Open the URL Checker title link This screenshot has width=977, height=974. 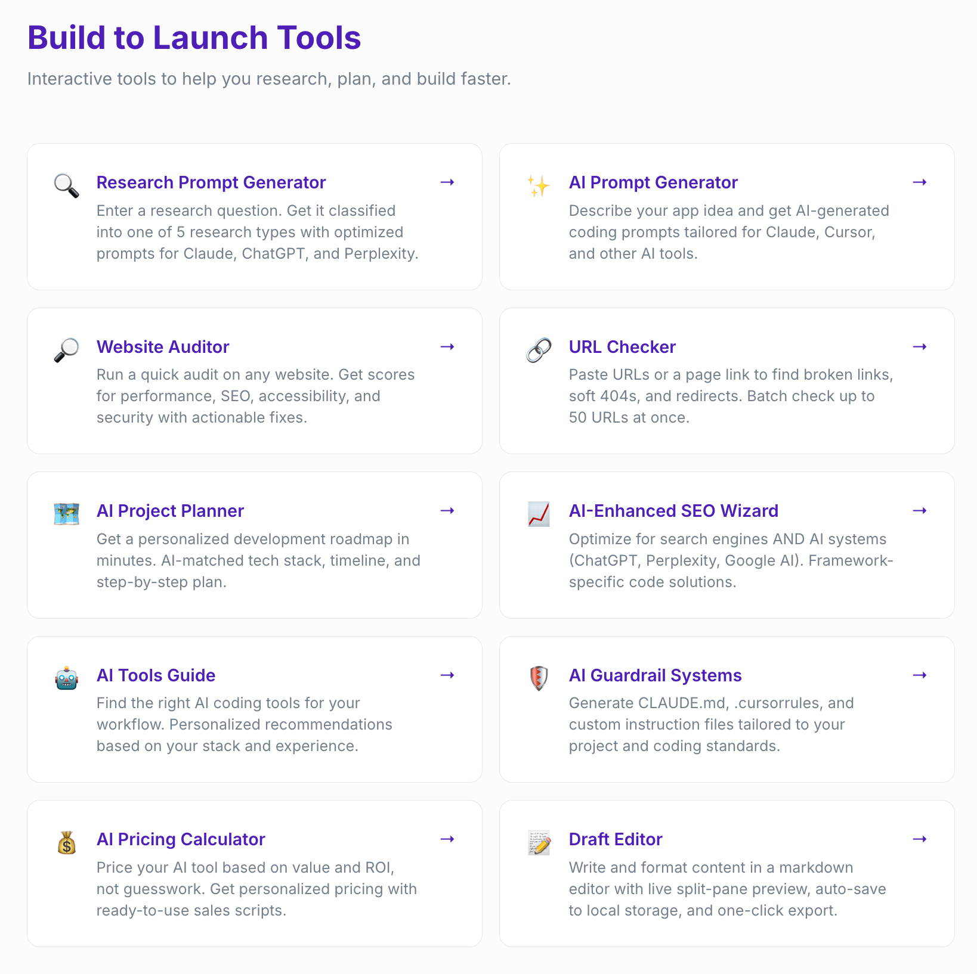pyautogui.click(x=622, y=347)
